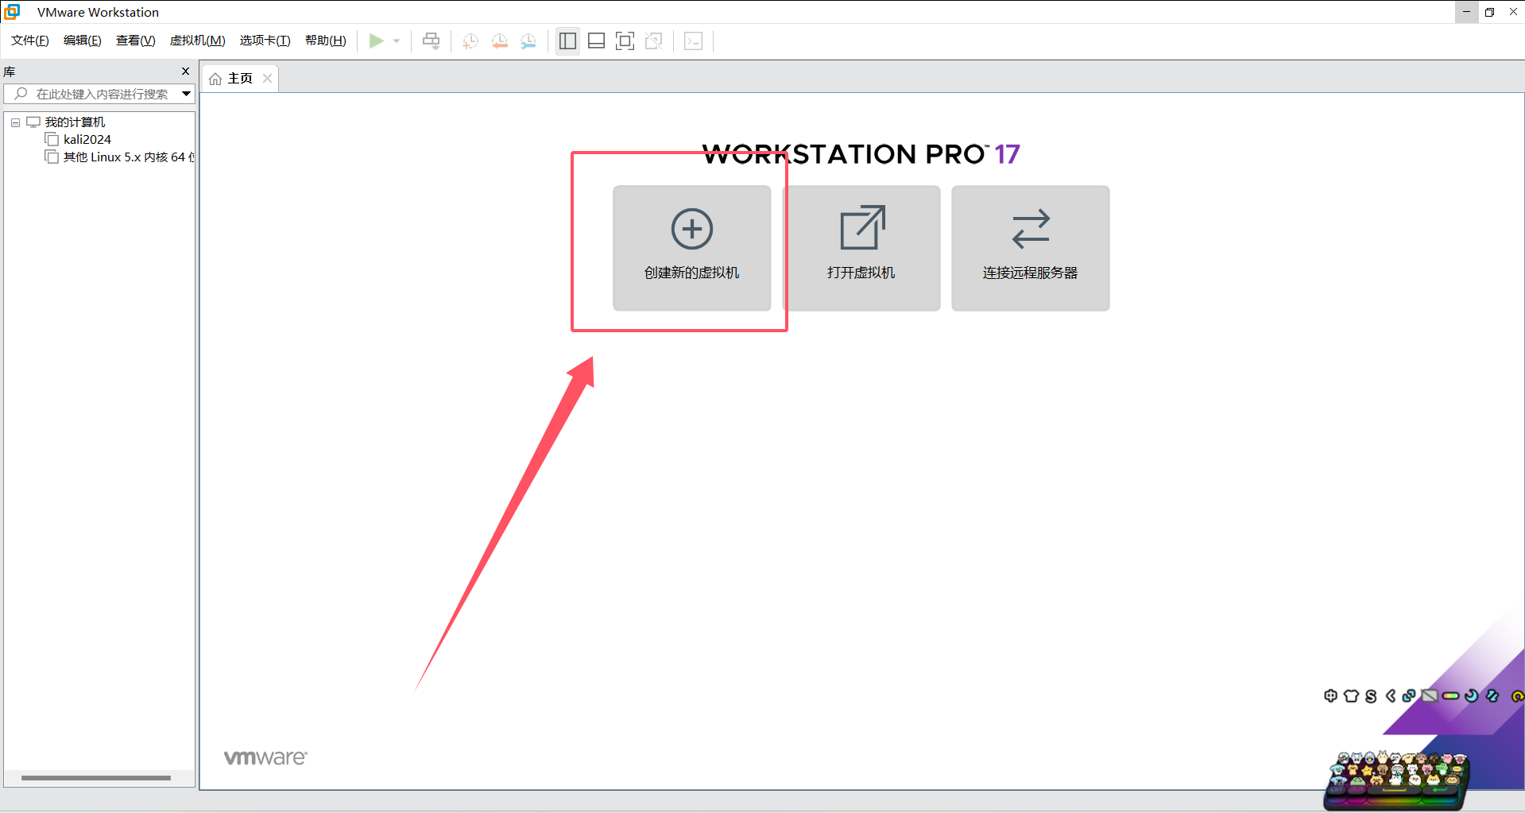Close the 库 library panel

[x=185, y=72]
